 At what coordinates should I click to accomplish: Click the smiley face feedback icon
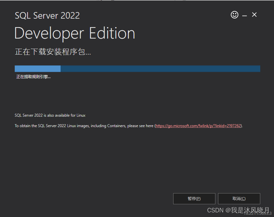click(x=234, y=15)
